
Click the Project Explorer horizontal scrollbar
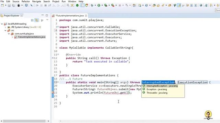[x=25, y=121]
